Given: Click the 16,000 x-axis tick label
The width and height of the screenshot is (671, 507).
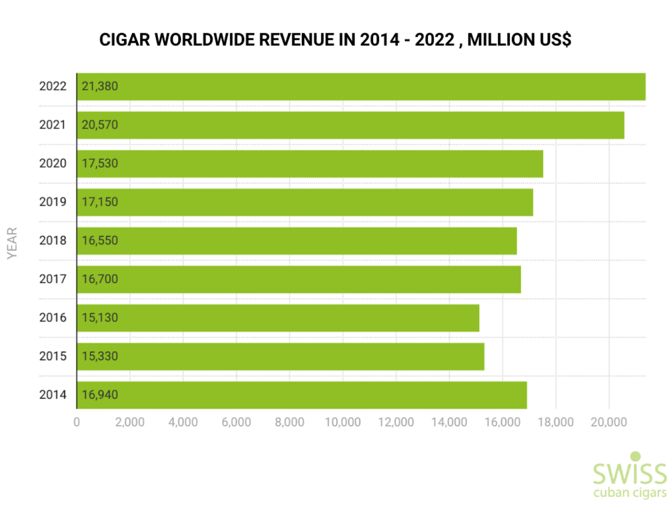Looking at the screenshot, I should click(x=502, y=422).
